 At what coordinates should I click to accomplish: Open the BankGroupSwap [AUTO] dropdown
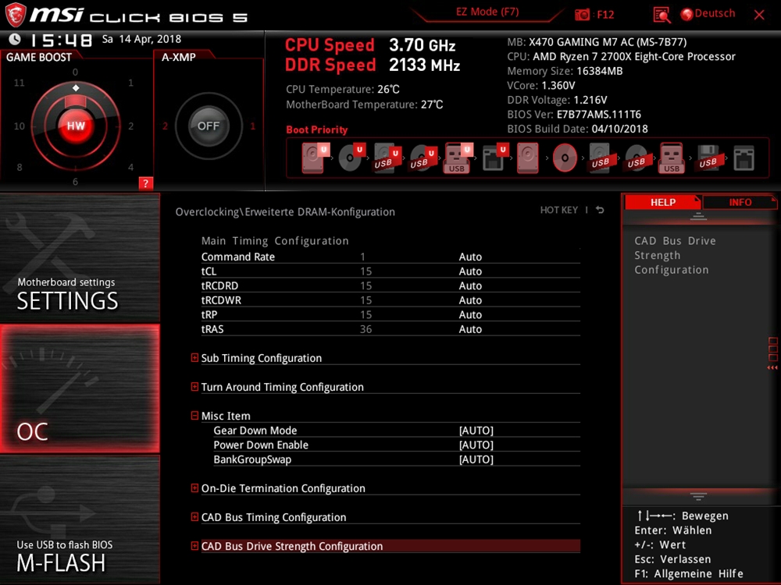pyautogui.click(x=476, y=459)
